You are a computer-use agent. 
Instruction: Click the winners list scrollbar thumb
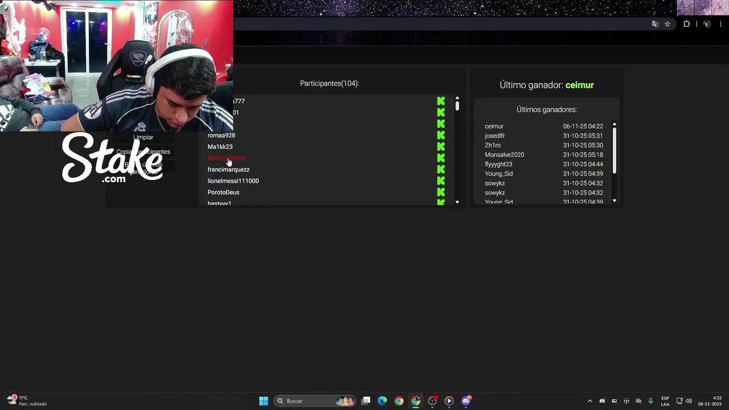[615, 150]
